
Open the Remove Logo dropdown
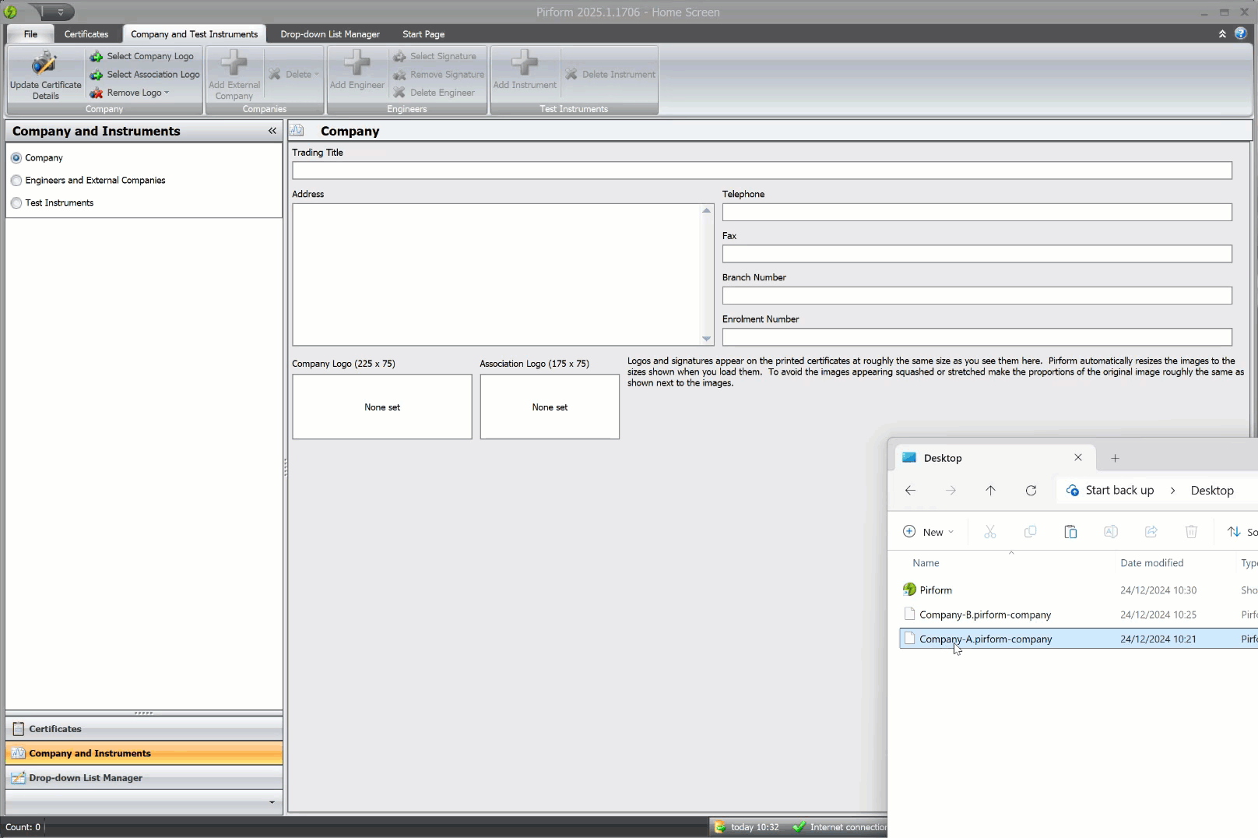[164, 92]
